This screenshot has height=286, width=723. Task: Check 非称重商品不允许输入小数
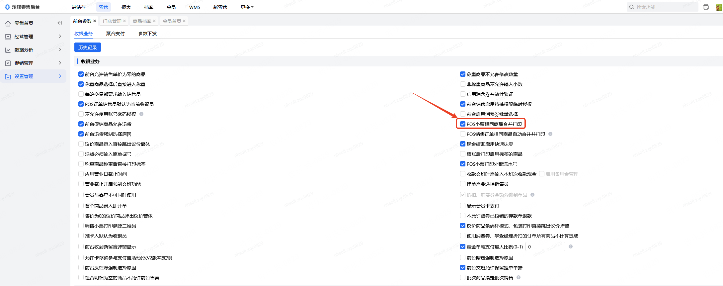click(463, 84)
